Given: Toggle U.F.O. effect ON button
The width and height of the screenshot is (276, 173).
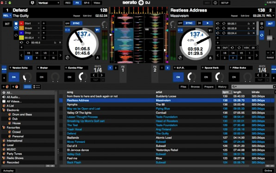Looking at the screenshot, I should (x=178, y=77).
